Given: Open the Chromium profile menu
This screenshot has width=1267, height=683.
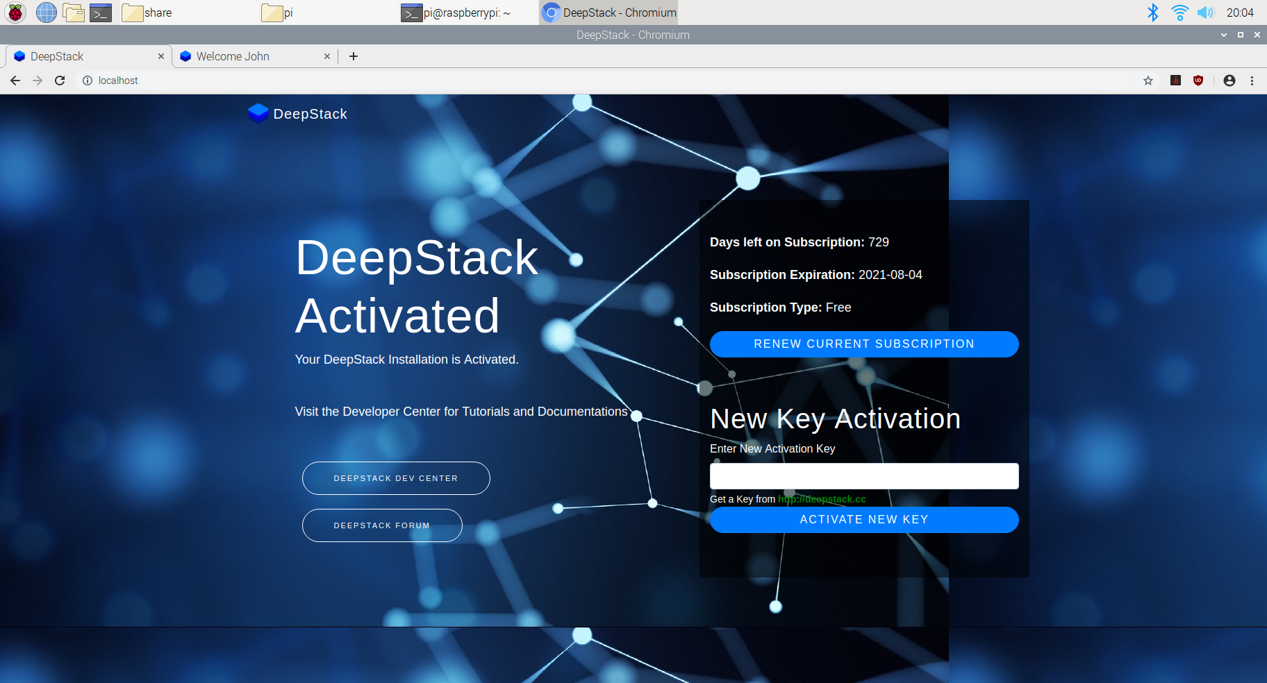Looking at the screenshot, I should 1229,81.
